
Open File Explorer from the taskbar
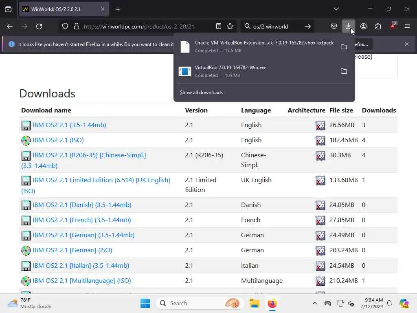pyautogui.click(x=254, y=303)
